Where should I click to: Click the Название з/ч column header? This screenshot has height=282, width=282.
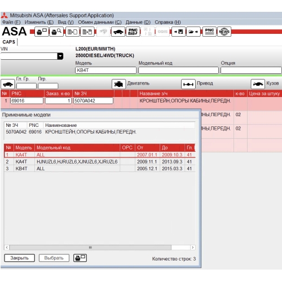(x=186, y=94)
